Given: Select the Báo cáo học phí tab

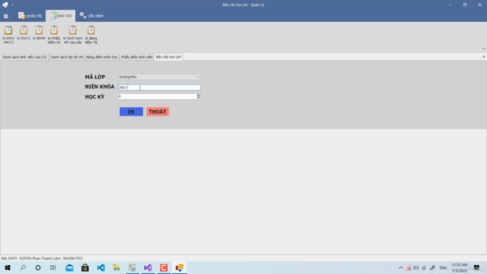Looking at the screenshot, I should 168,57.
